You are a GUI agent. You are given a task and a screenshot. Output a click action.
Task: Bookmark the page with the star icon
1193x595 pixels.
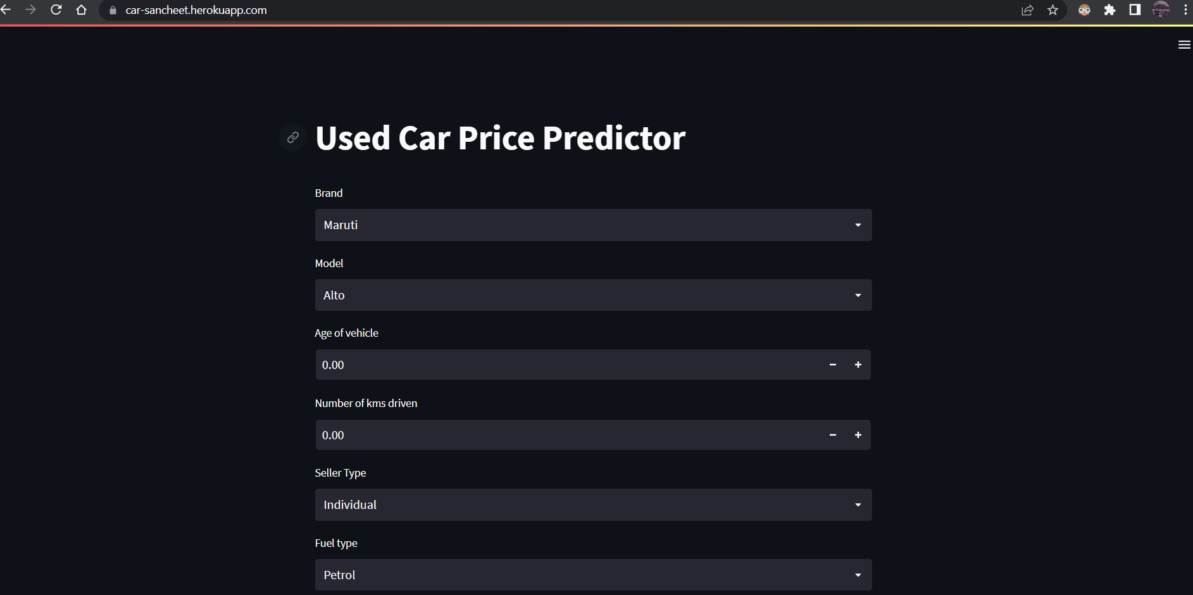(1053, 10)
